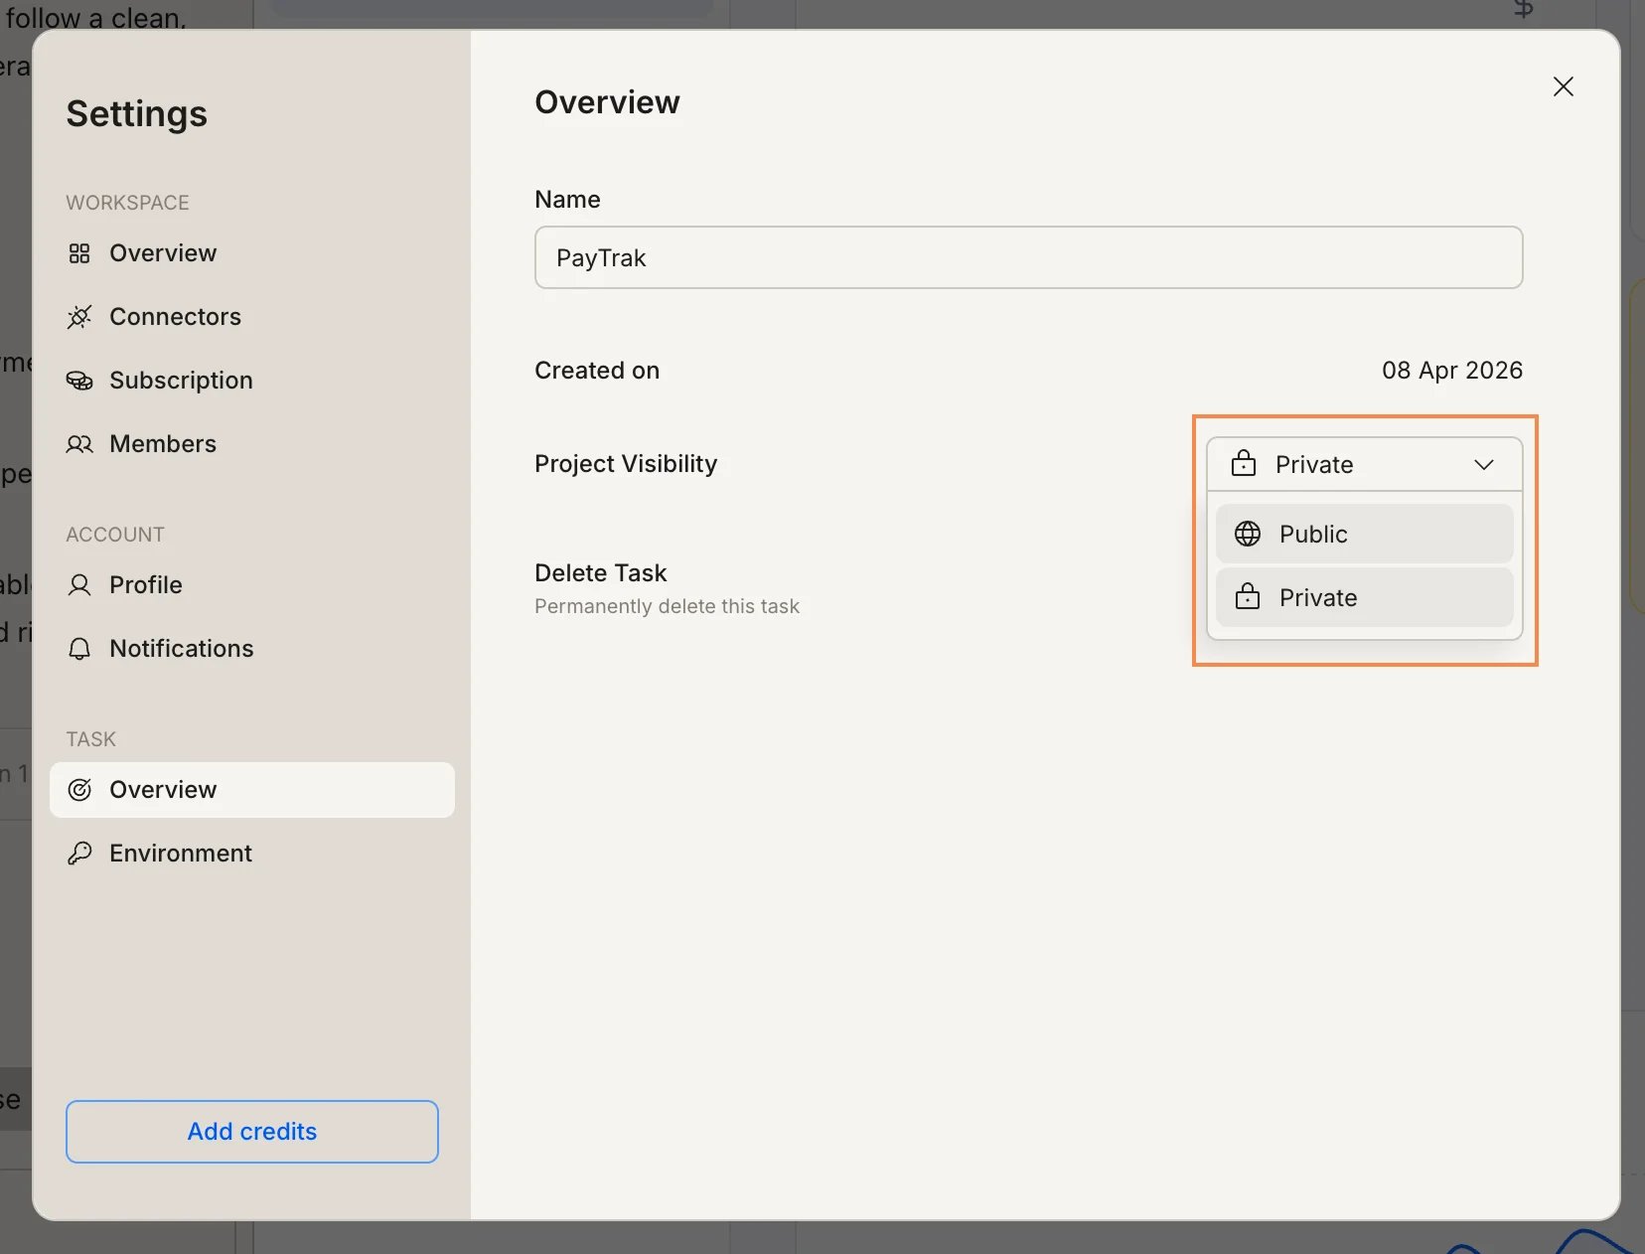
Task: Click the Workspace Overview grid icon
Action: point(79,253)
